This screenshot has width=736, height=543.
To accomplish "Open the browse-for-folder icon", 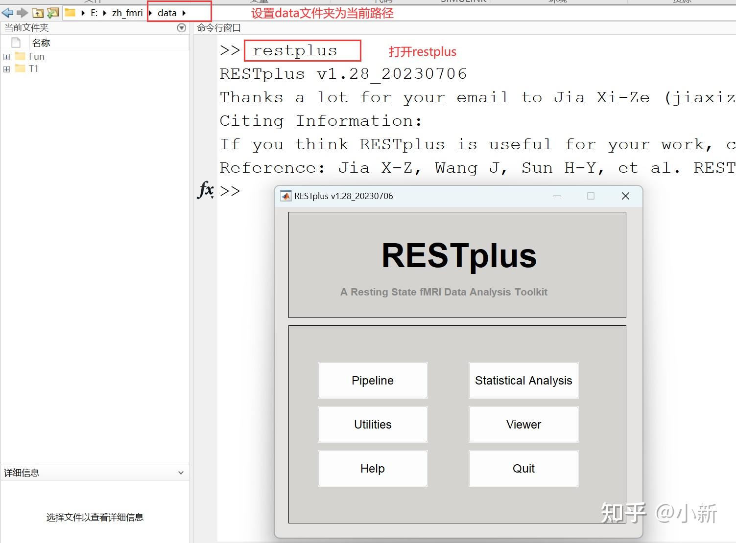I will tap(52, 13).
